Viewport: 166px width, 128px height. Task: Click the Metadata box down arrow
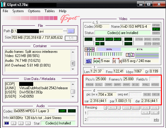73,97
